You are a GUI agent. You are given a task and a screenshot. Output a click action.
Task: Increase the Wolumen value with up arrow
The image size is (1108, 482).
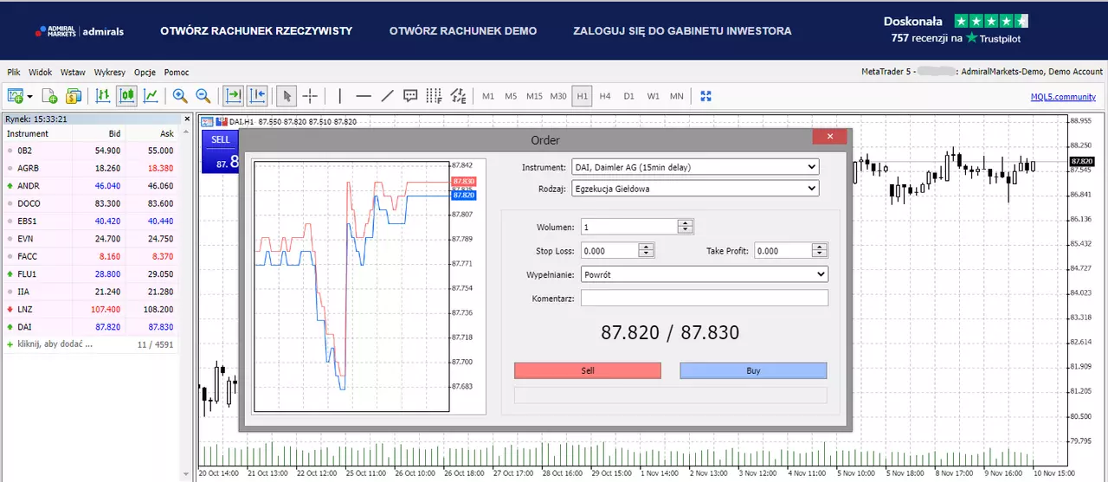click(x=685, y=223)
